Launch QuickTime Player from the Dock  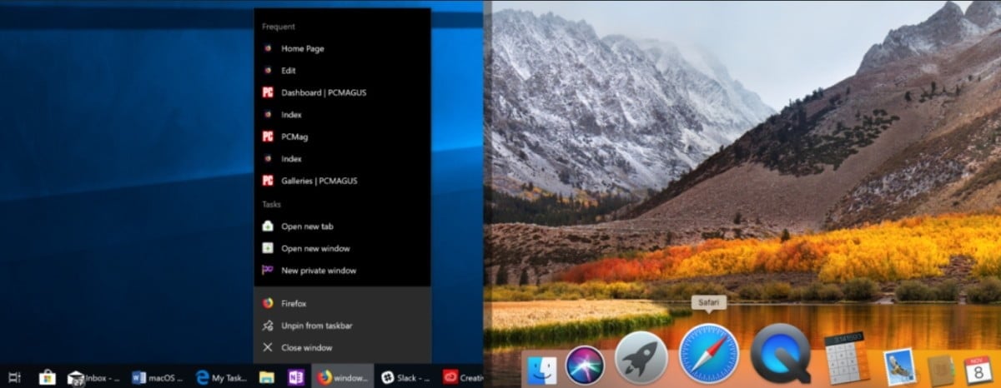tap(781, 354)
